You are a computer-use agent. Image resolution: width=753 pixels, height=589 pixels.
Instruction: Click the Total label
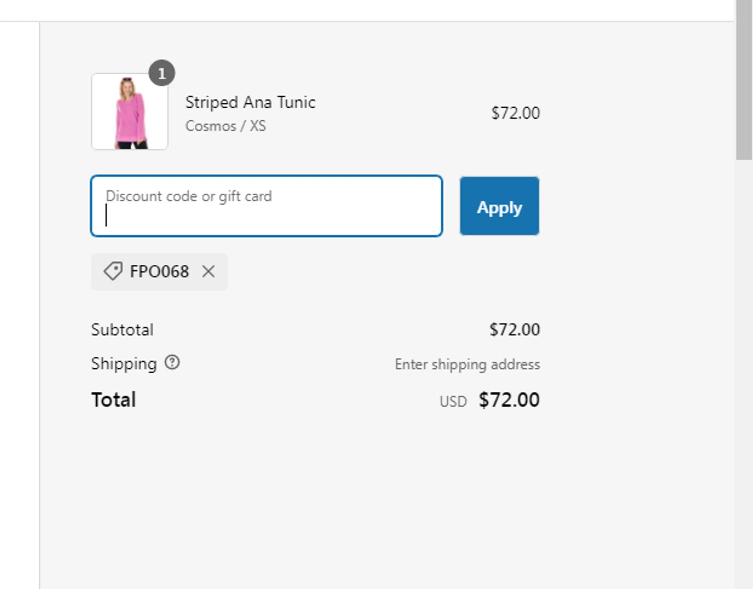pos(113,400)
